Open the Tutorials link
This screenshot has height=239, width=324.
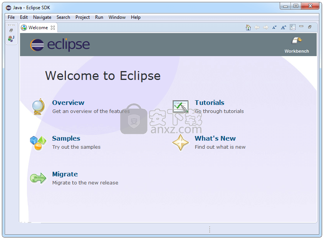pos(210,103)
